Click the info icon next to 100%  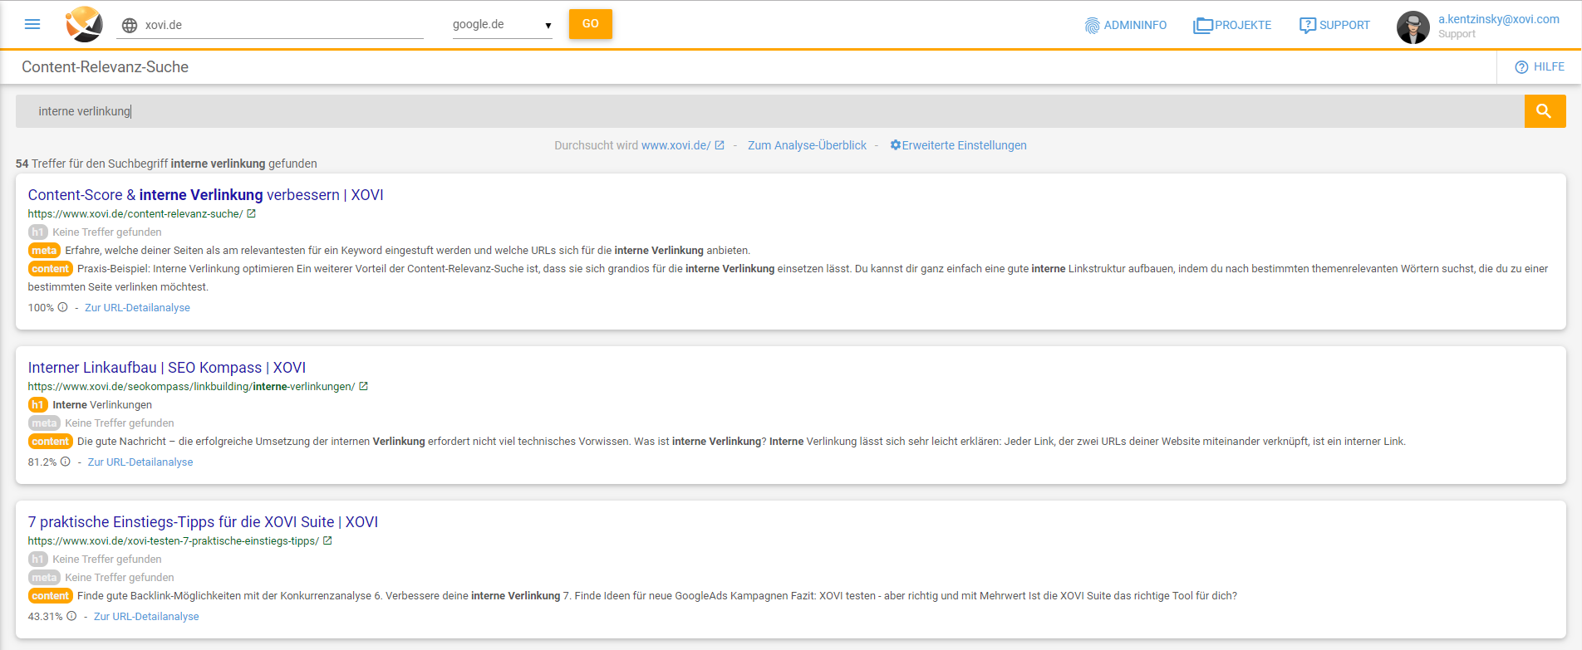[x=62, y=307]
